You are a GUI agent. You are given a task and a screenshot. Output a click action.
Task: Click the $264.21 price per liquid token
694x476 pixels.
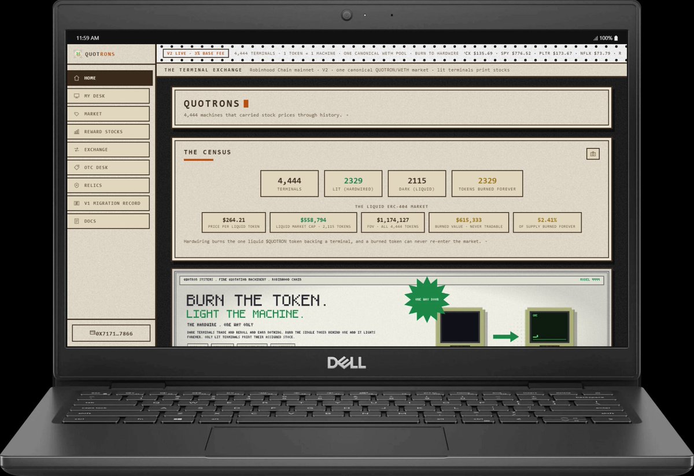tap(234, 220)
